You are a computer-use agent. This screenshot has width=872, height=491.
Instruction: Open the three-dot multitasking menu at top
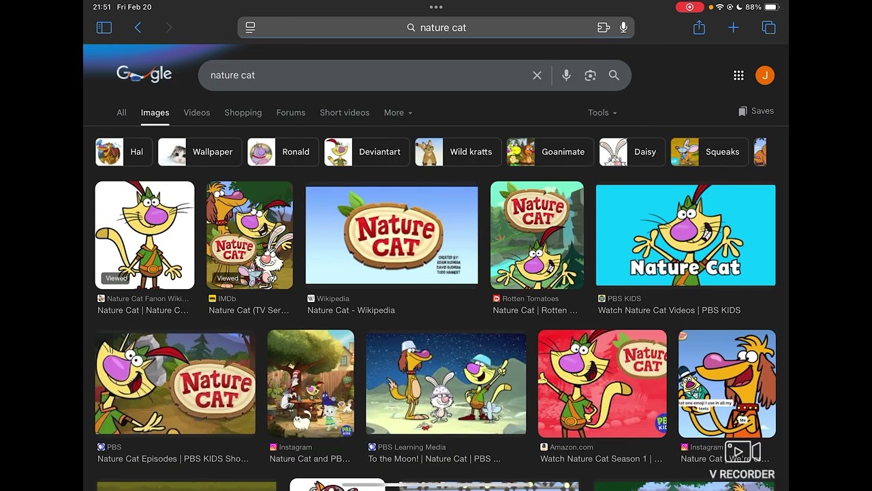[436, 7]
